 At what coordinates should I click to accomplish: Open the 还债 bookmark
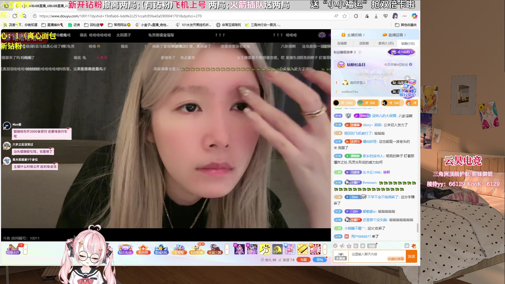[x=74, y=25]
